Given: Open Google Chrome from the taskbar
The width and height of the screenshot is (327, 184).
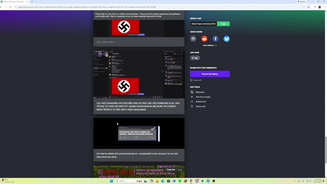Looking at the screenshot, I should click(191, 181).
